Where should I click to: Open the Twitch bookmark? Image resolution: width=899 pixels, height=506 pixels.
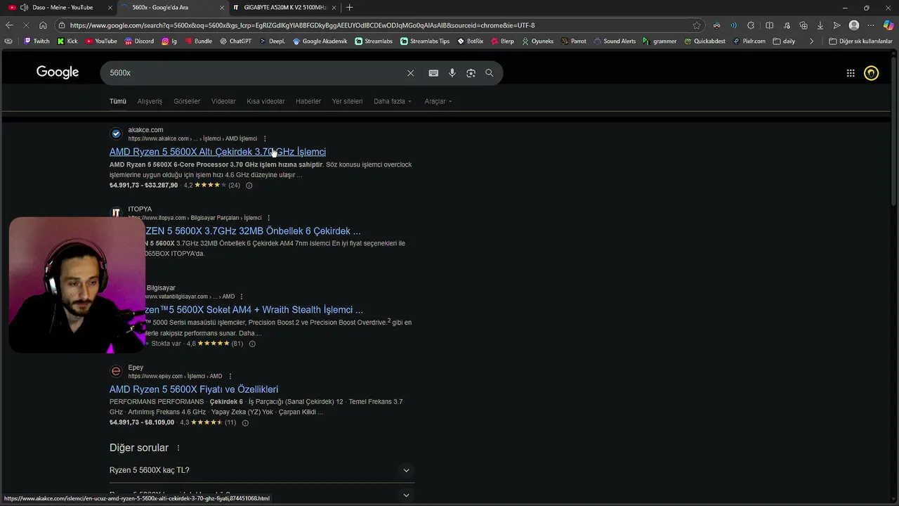coord(37,41)
